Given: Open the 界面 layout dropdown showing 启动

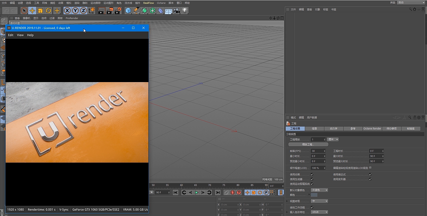Looking at the screenshot, I should pyautogui.click(x=411, y=3).
